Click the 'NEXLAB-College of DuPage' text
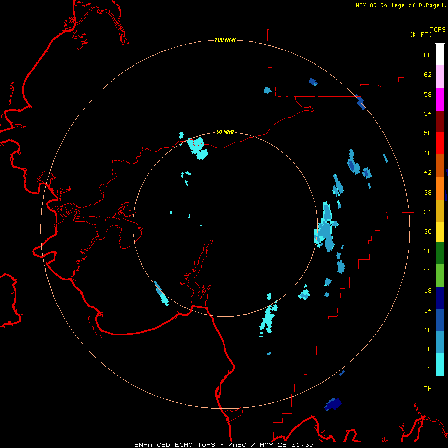The image size is (448, 448). click(397, 5)
